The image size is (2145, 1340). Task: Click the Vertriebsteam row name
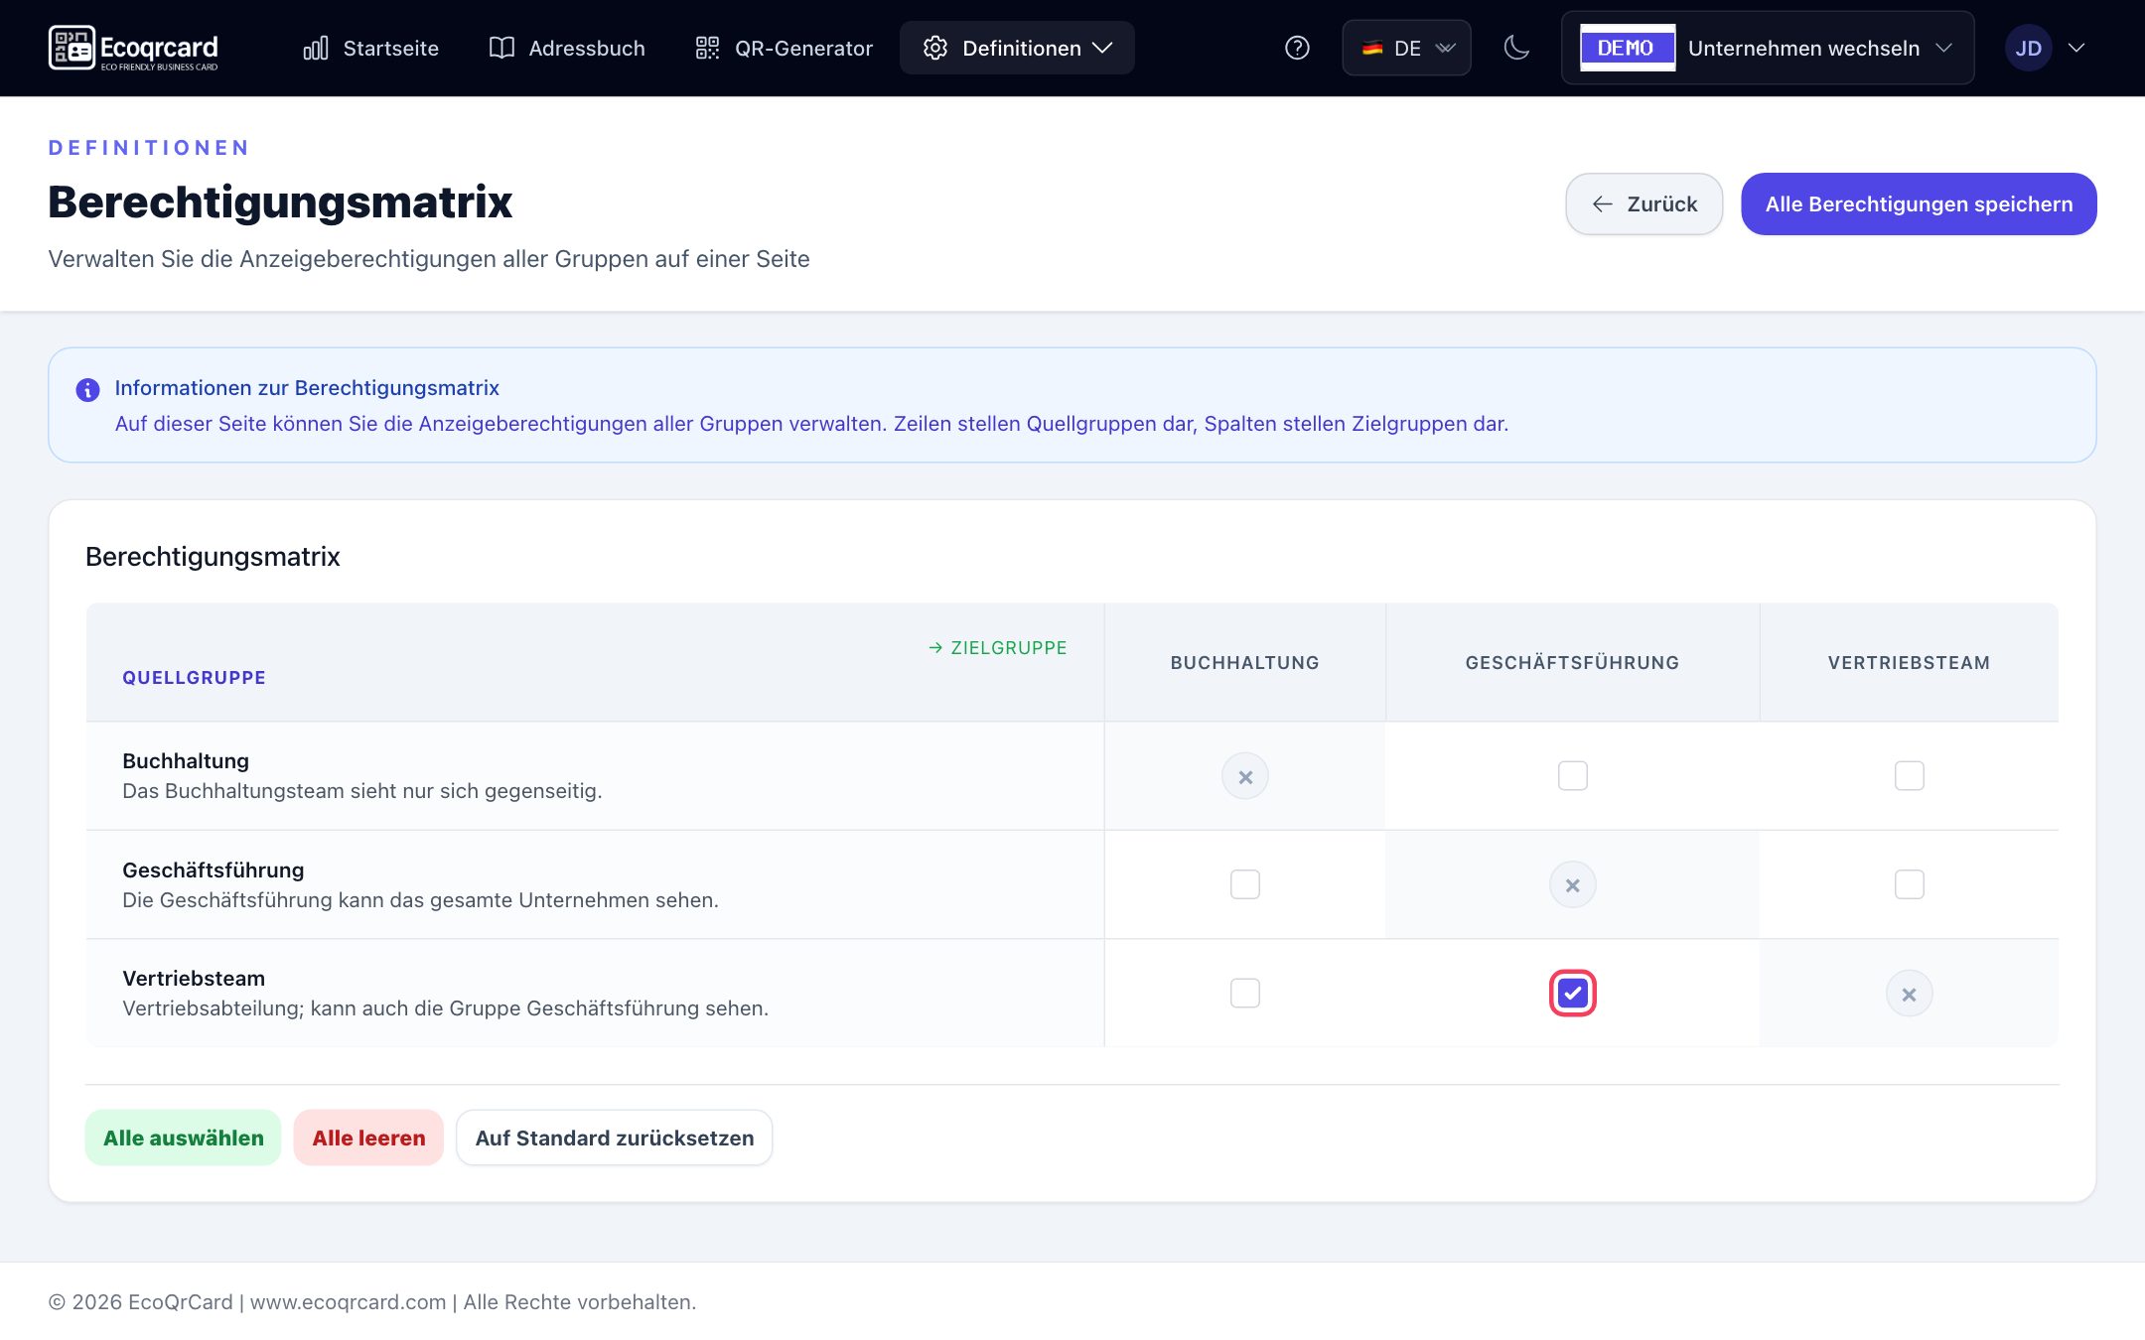pos(194,978)
